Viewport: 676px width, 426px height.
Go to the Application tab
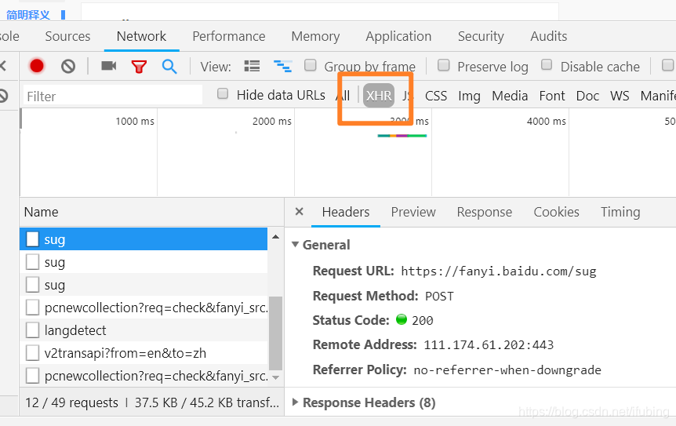click(398, 36)
